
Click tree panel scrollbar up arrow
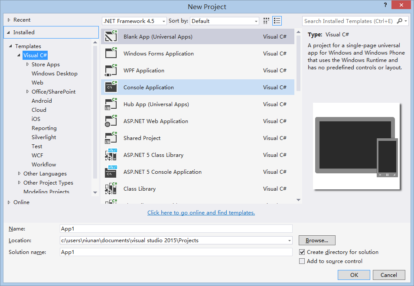tap(95, 42)
